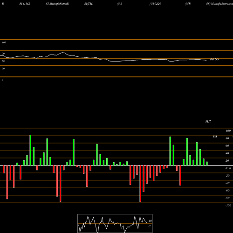Viewport: 233px width, 233px height.
Task: Click the 60 label on histogram scale
Action: click(227, 146)
